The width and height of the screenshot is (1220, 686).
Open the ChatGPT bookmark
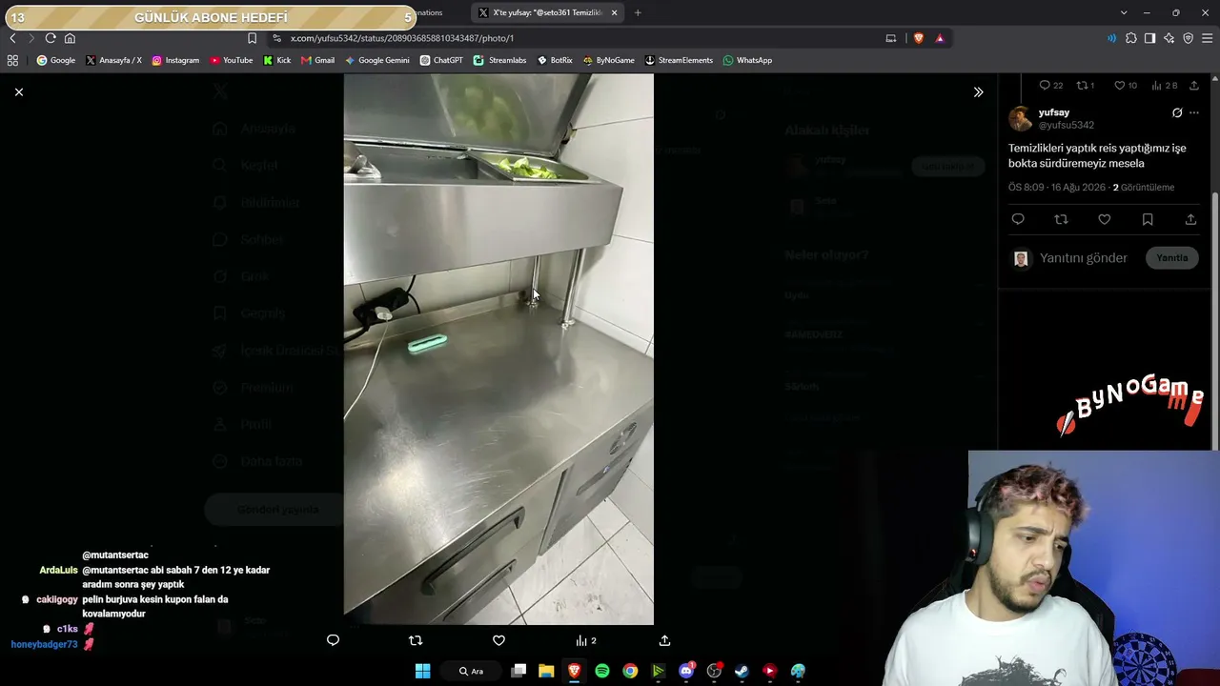[441, 60]
